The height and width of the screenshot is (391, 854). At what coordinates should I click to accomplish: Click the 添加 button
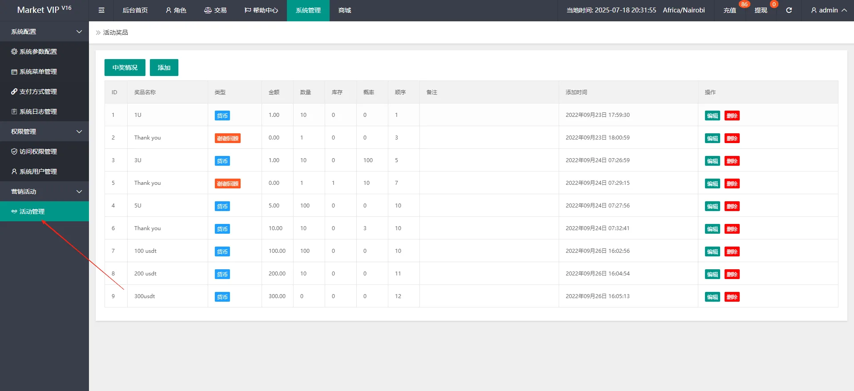click(x=164, y=68)
